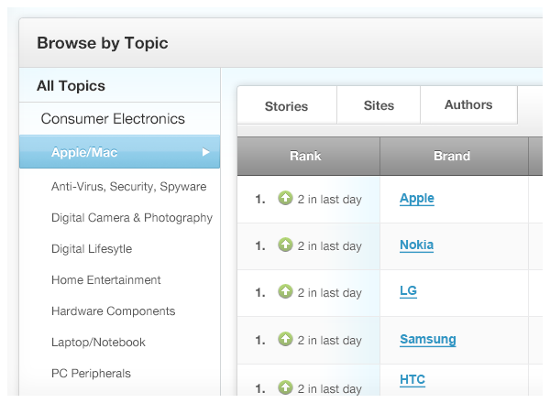
Task: Click green up-arrow icon in Nokia row
Action: tap(285, 245)
